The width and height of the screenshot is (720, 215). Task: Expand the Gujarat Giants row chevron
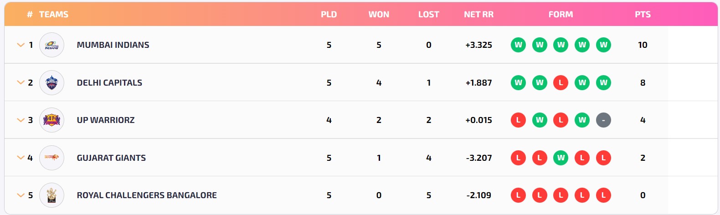pos(21,158)
